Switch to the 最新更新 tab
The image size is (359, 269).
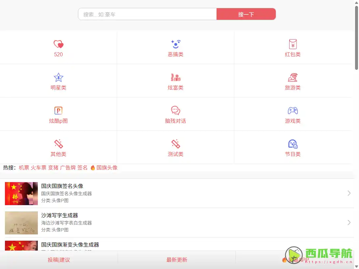176,260
